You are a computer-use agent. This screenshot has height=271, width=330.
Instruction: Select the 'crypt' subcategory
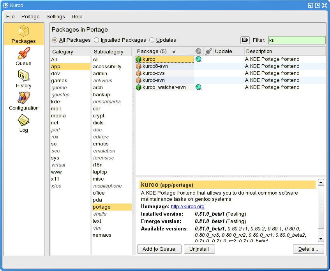click(112, 116)
